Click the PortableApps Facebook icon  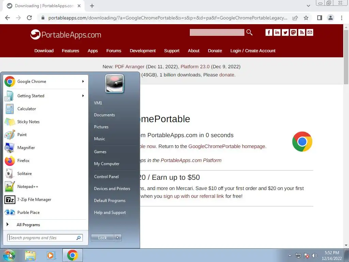click(x=269, y=32)
